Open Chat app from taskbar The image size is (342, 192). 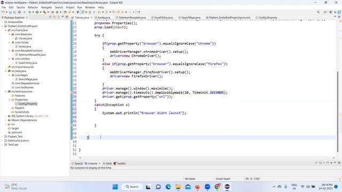[x=158, y=187]
